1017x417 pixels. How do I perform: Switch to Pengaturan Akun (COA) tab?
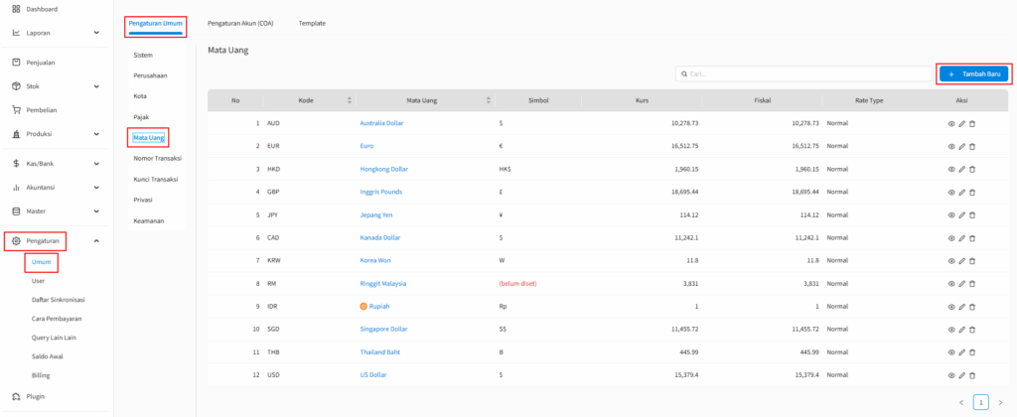[240, 23]
